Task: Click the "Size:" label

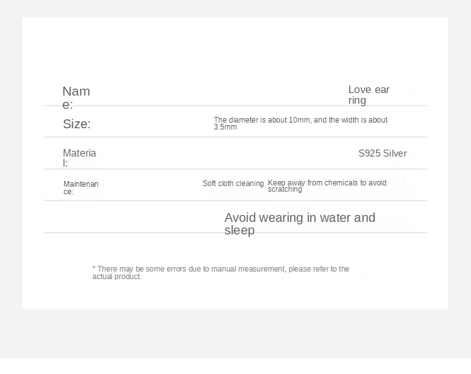Action: tap(77, 124)
